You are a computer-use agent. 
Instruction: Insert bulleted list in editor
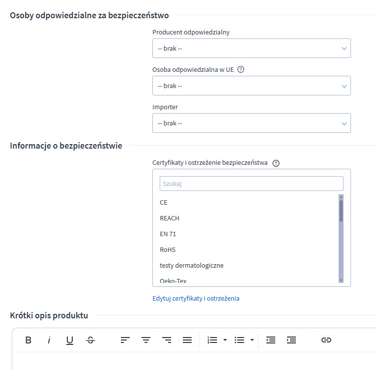239,340
